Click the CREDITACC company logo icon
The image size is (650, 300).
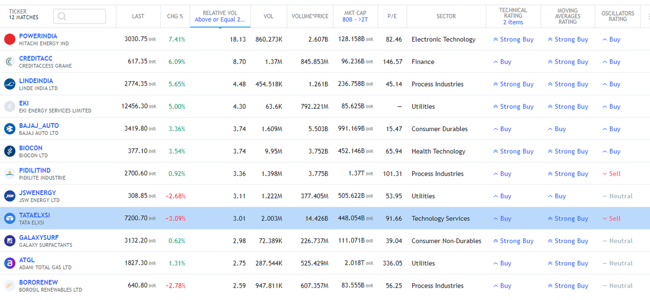click(x=9, y=62)
